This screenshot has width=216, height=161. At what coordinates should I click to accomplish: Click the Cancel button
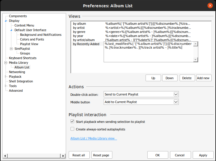point(180,155)
